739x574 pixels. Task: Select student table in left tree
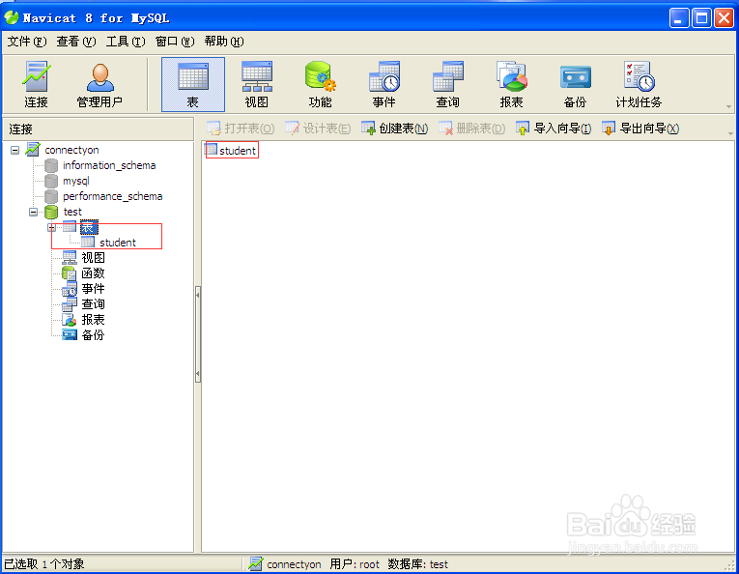pyautogui.click(x=118, y=243)
